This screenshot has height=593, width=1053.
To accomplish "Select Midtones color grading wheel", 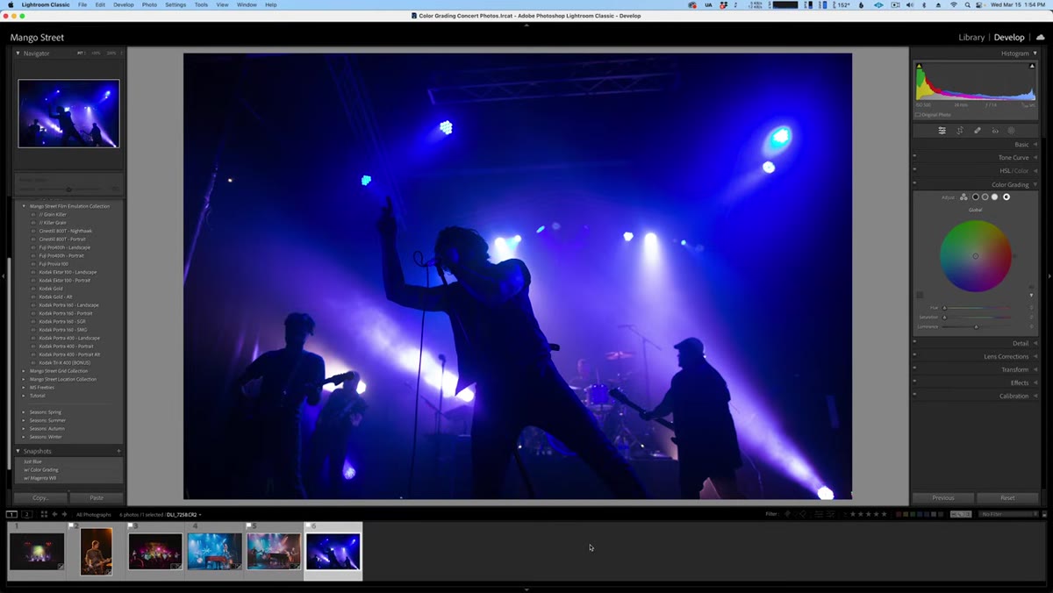I will pos(985,197).
